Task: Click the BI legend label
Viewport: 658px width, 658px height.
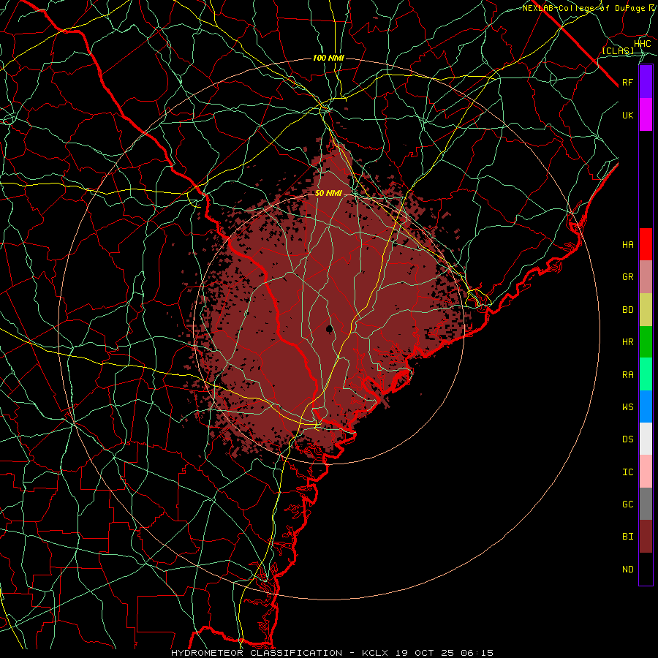Action: click(x=627, y=537)
